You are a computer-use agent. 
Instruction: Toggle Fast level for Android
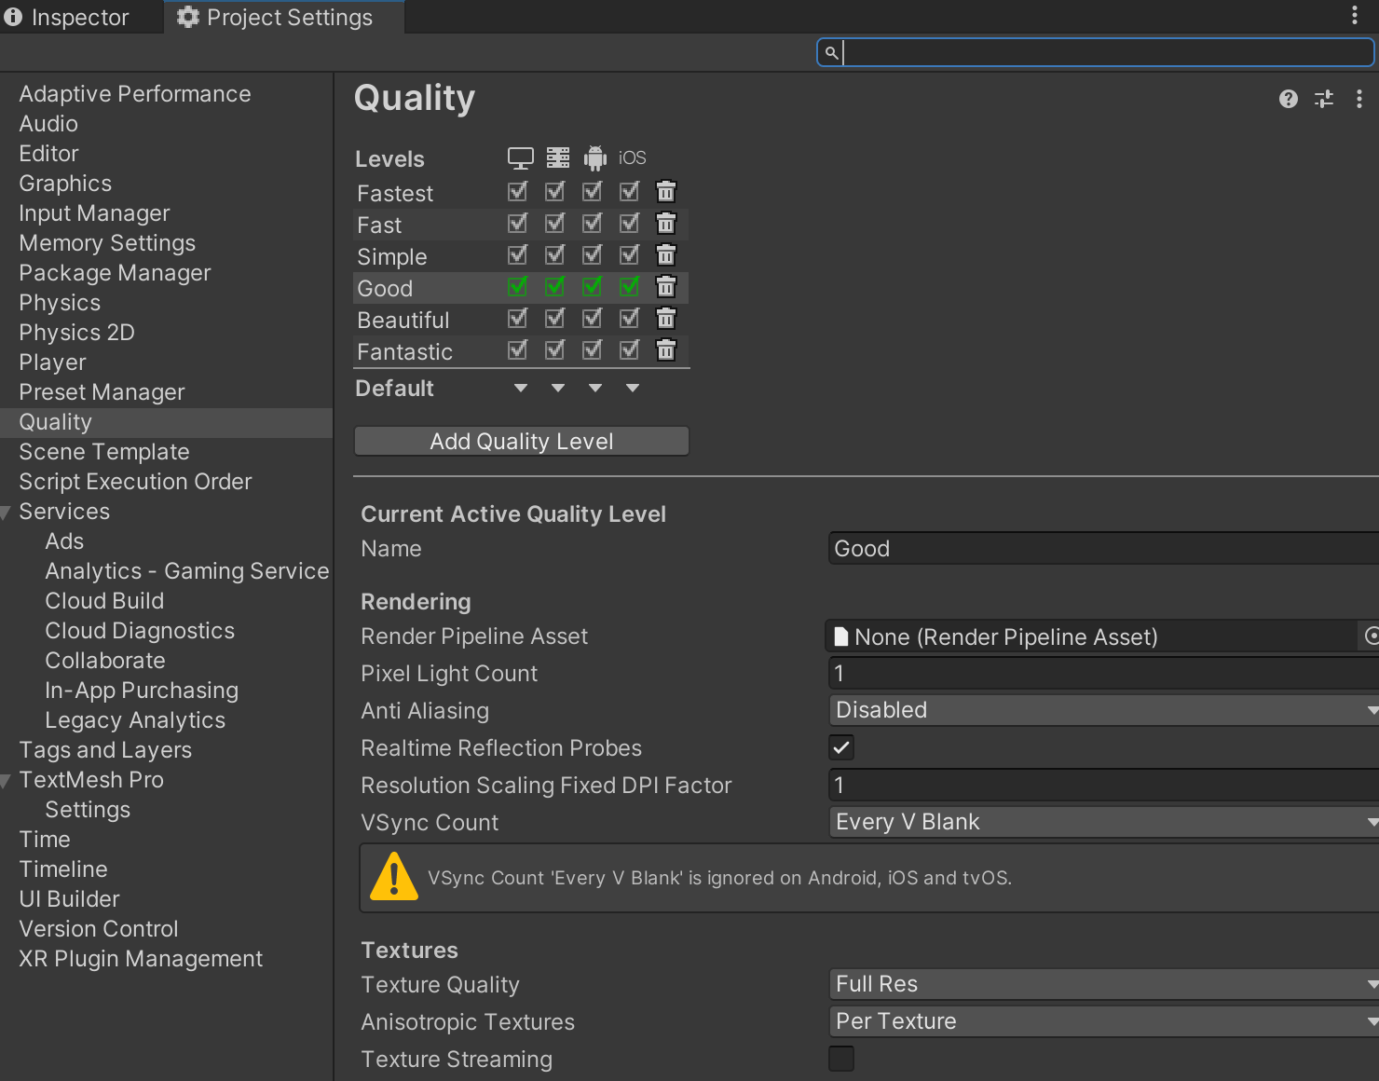pos(593,224)
